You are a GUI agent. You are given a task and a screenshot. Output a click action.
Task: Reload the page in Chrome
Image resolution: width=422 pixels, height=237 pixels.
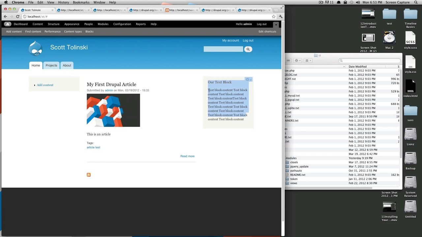(x=18, y=16)
